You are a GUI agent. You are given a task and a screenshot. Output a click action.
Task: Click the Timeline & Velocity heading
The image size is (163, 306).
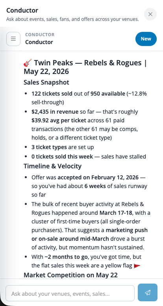click(53, 166)
